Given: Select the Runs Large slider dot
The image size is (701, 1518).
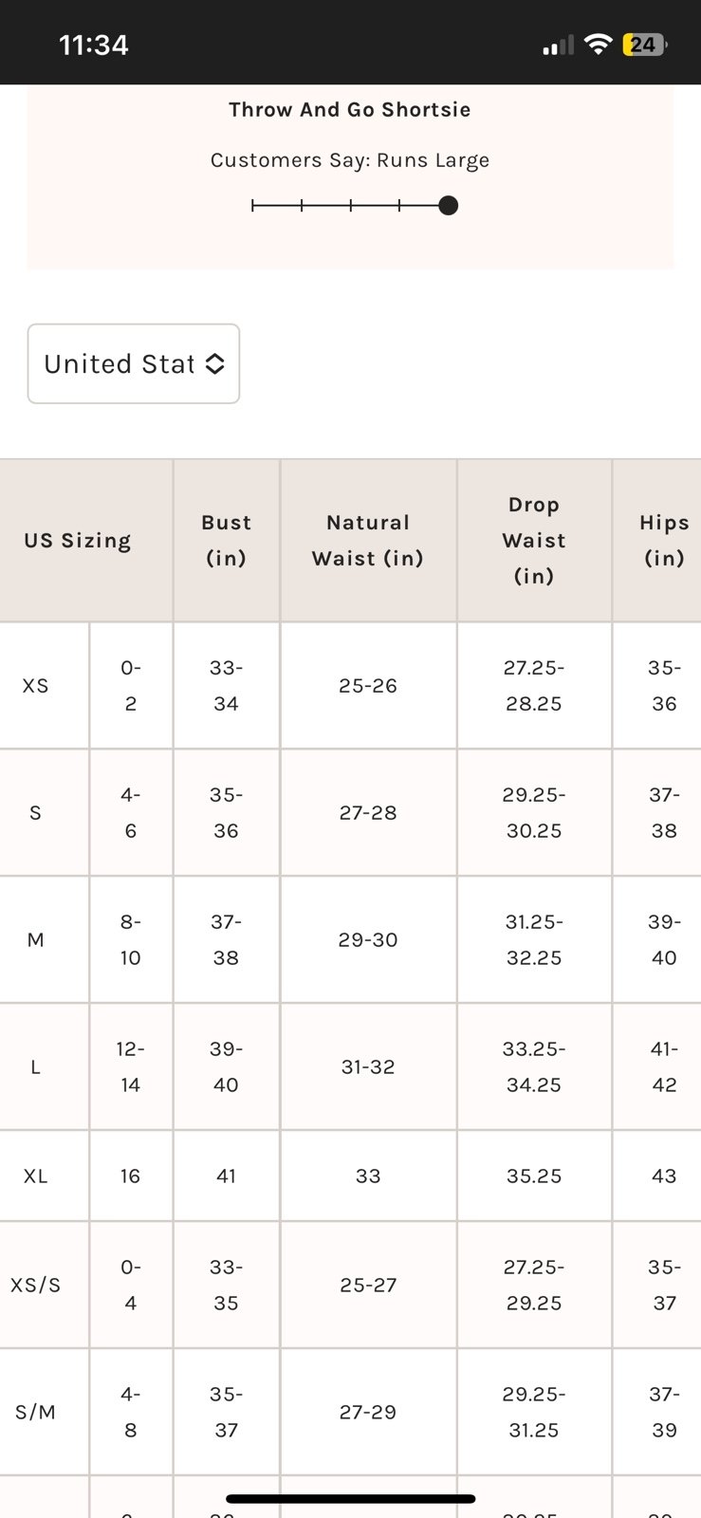Looking at the screenshot, I should click(449, 205).
